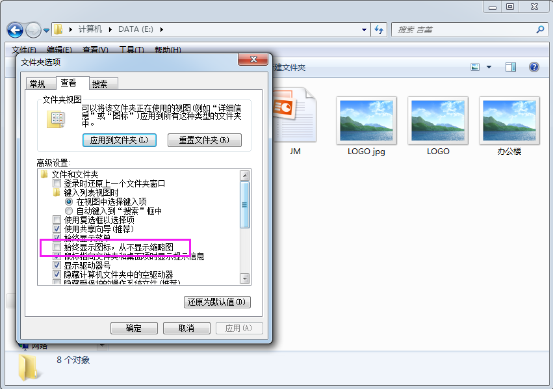The image size is (553, 389).
Task: Toggle 登录时还原上一个文件夹窗口 checkbox
Action: 57,183
